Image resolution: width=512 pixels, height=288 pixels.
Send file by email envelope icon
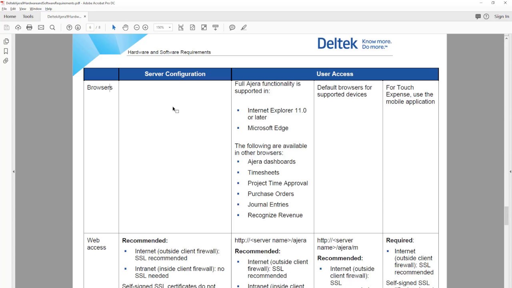tap(41, 28)
